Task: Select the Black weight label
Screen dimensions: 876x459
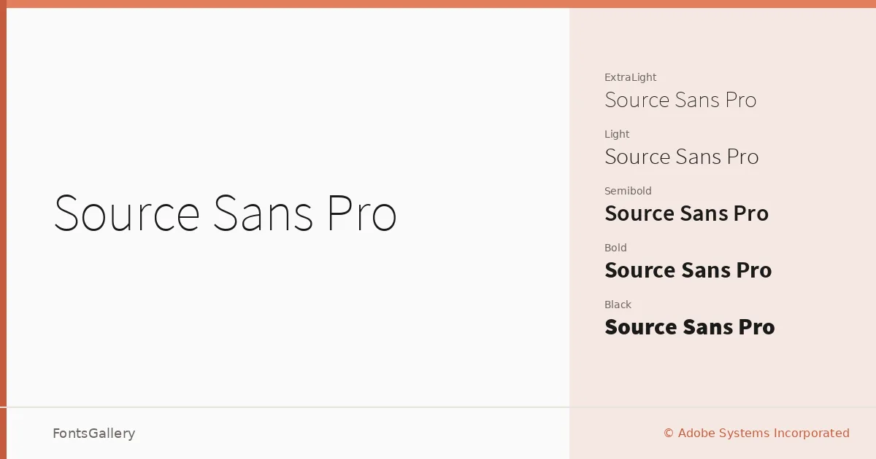Action: 618,305
